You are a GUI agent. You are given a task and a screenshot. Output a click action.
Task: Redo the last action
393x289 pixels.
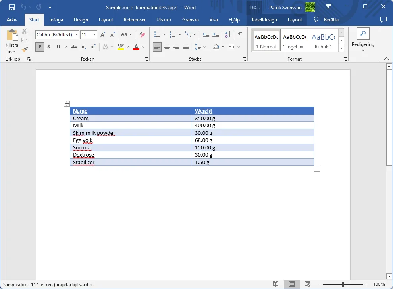39,7
